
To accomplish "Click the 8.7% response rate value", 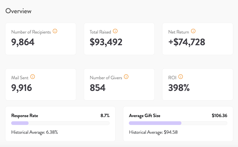I will click(x=105, y=116).
